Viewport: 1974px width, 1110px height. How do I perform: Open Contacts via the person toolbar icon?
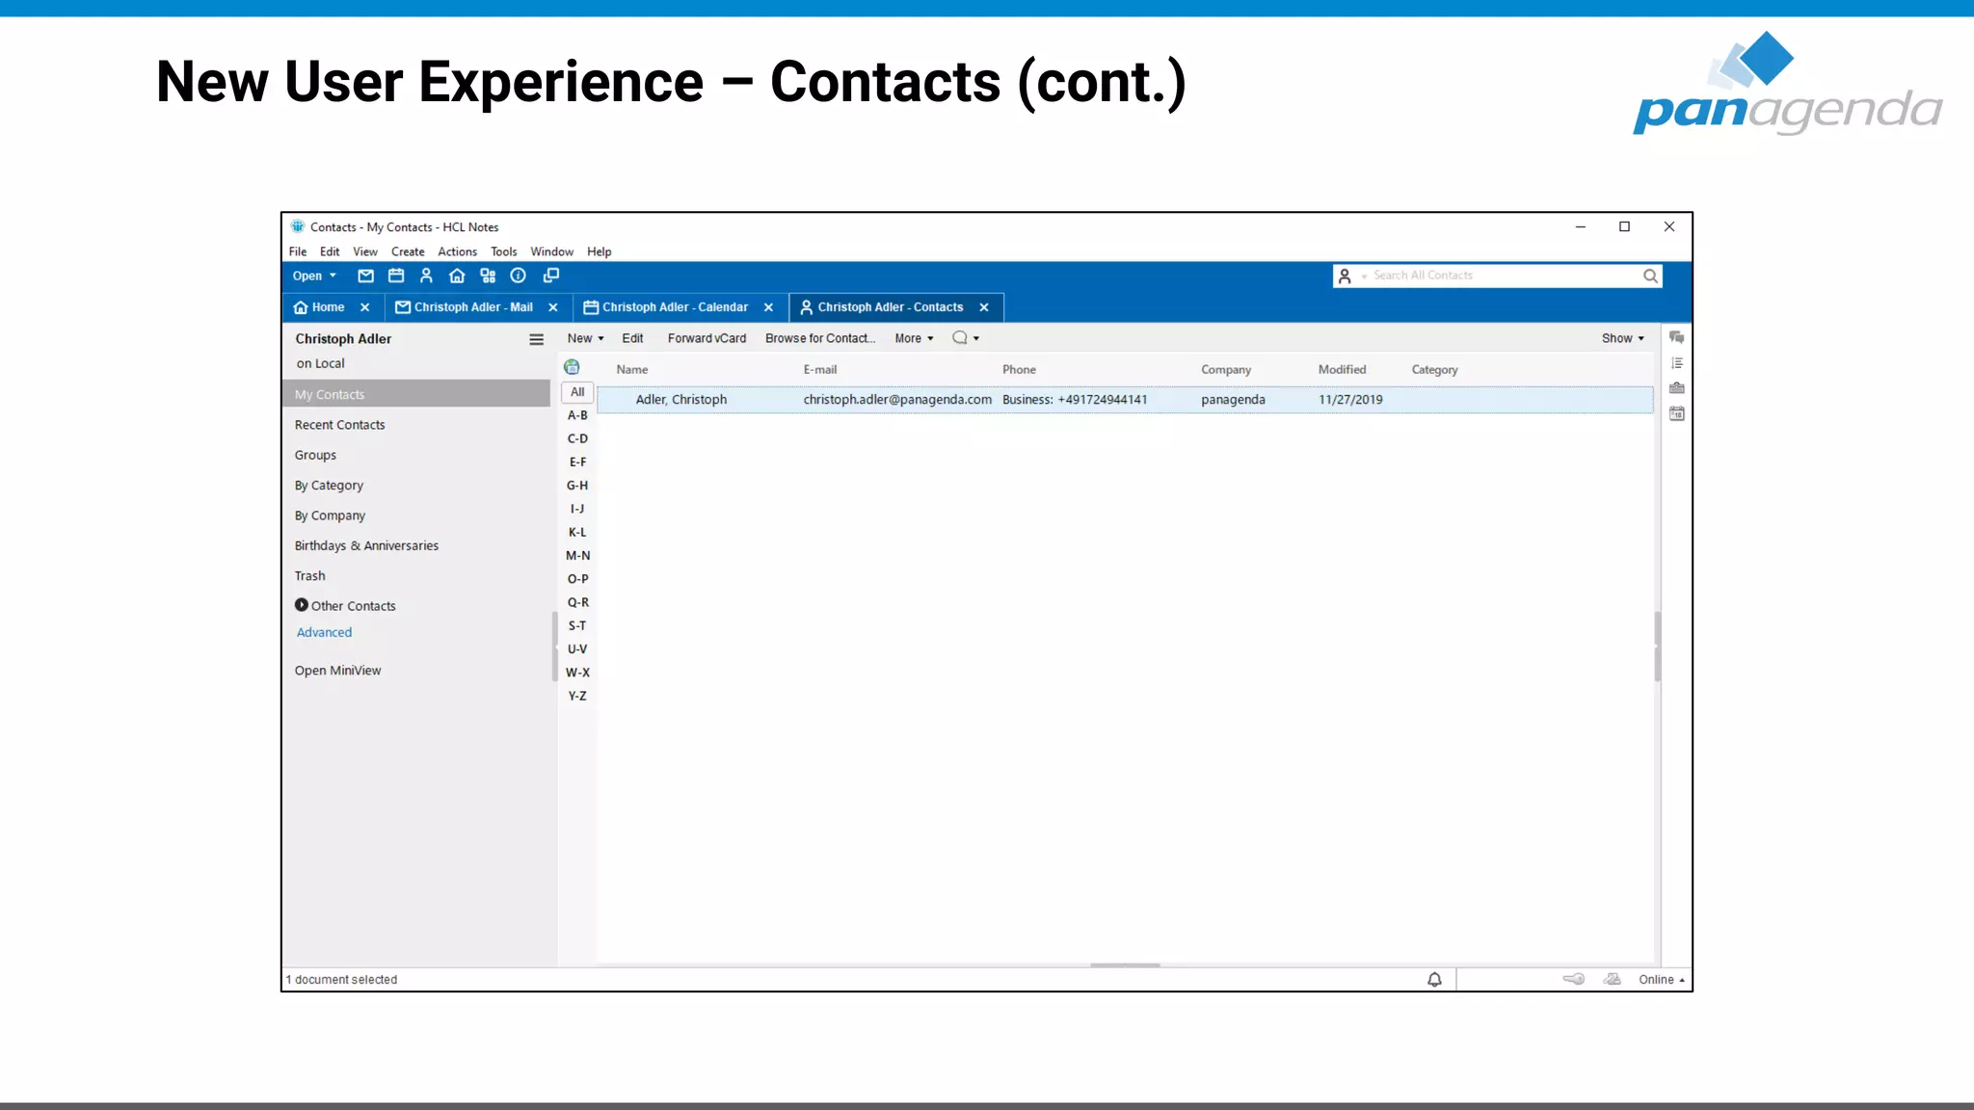tap(426, 276)
